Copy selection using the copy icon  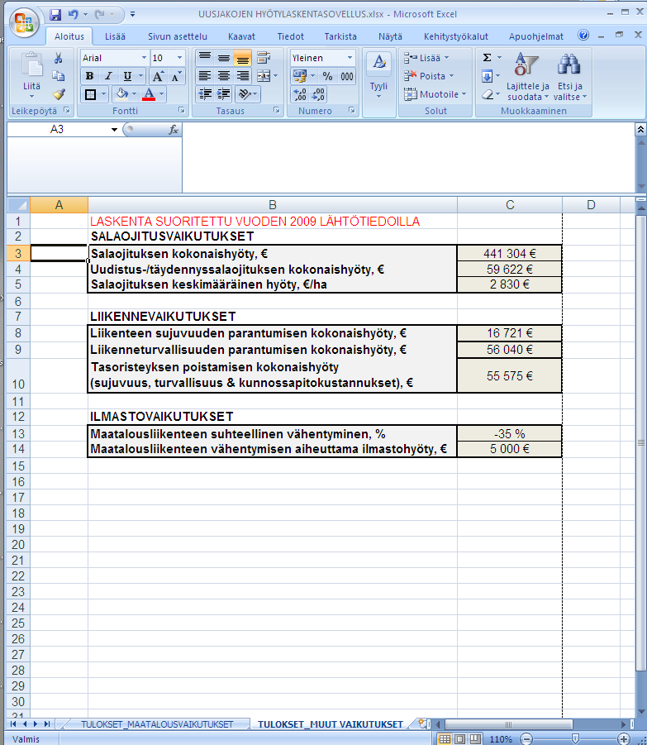click(x=59, y=76)
